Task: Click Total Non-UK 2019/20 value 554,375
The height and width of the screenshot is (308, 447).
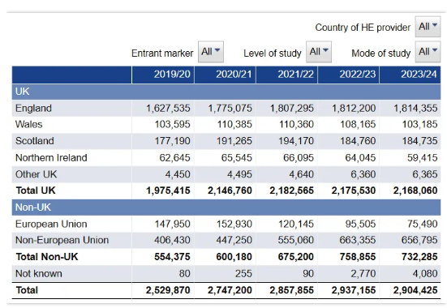Action: 172,257
